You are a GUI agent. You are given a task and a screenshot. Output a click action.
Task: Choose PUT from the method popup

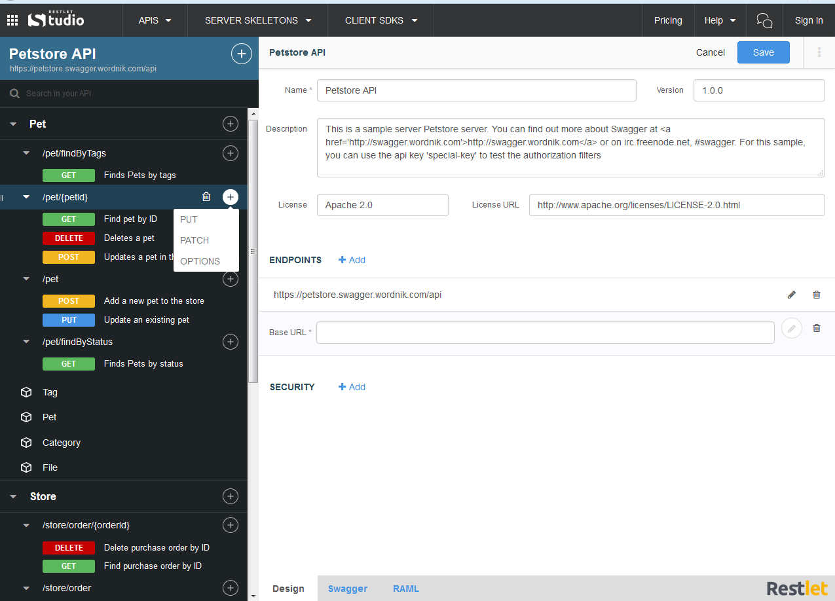point(189,219)
